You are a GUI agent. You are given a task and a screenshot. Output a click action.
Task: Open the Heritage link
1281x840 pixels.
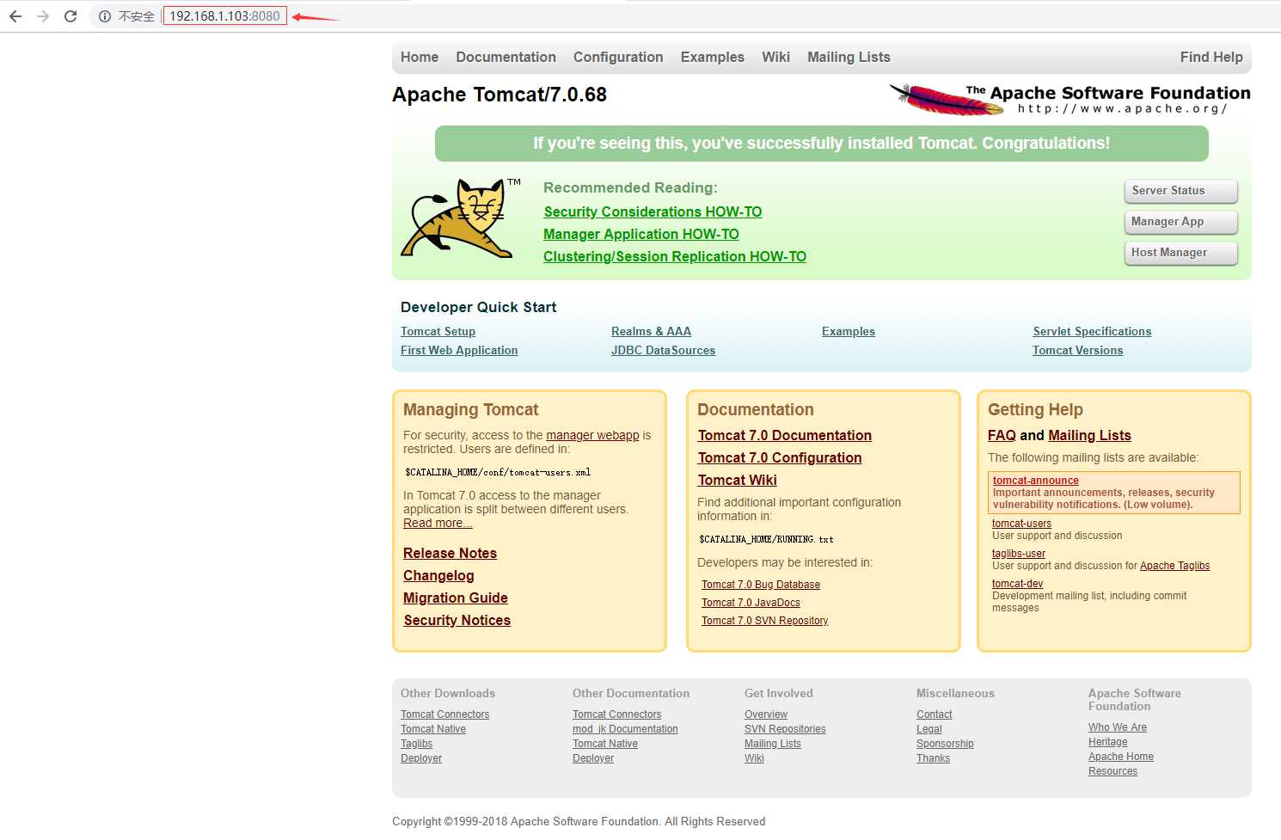pyautogui.click(x=1107, y=742)
